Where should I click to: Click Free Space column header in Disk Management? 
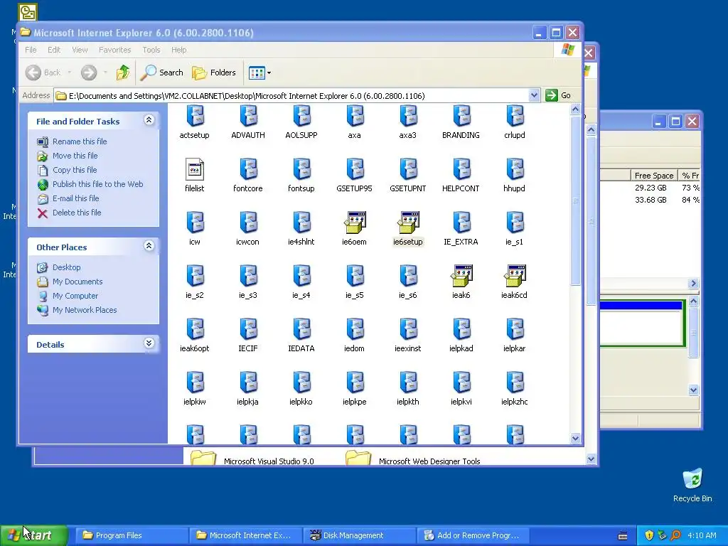coord(654,176)
